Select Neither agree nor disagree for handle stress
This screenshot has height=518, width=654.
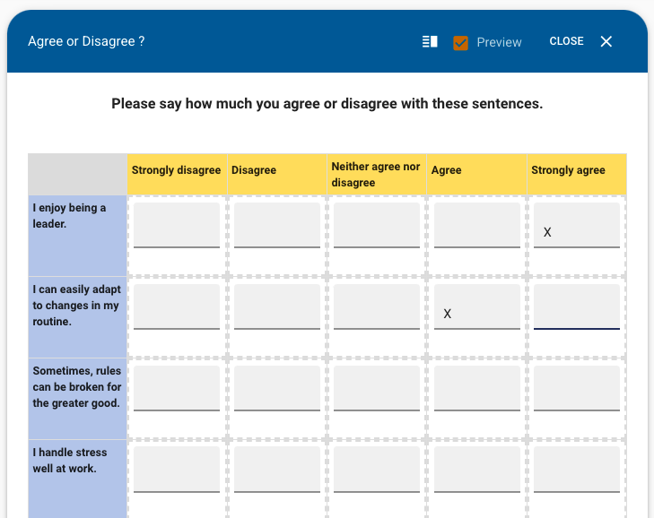coord(377,470)
